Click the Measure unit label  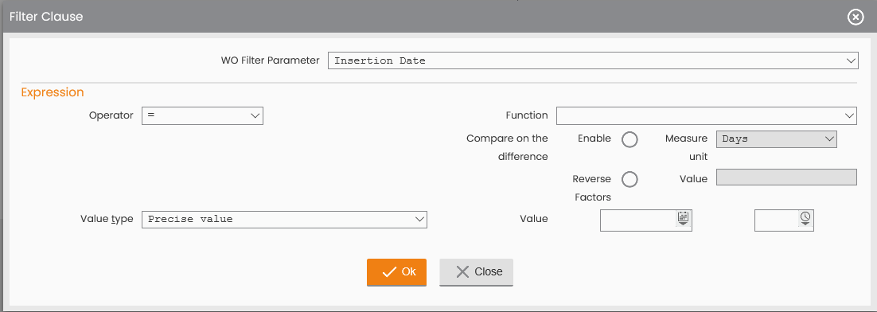click(x=686, y=147)
